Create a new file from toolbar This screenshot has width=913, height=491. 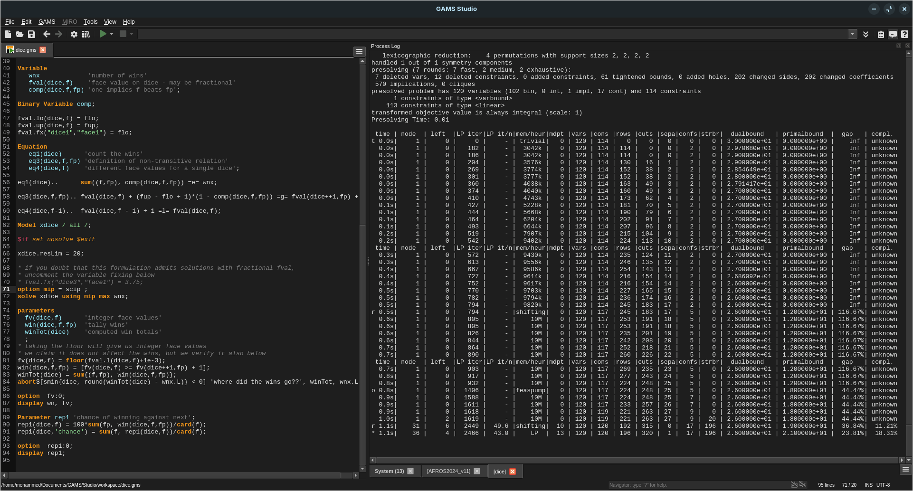(8, 34)
